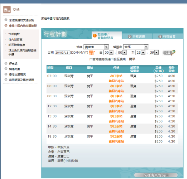The image size is (187, 179).
Task: Click arrow icon beside 停車場
Action: pyautogui.click(x=6, y=63)
